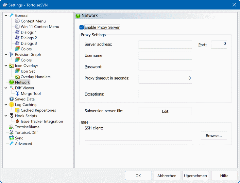Cancel with the Abbrechen button
Viewport: 240px width, 183px height.
[x=167, y=176]
